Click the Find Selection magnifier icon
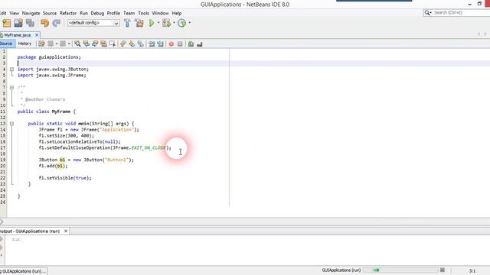 click(77, 44)
